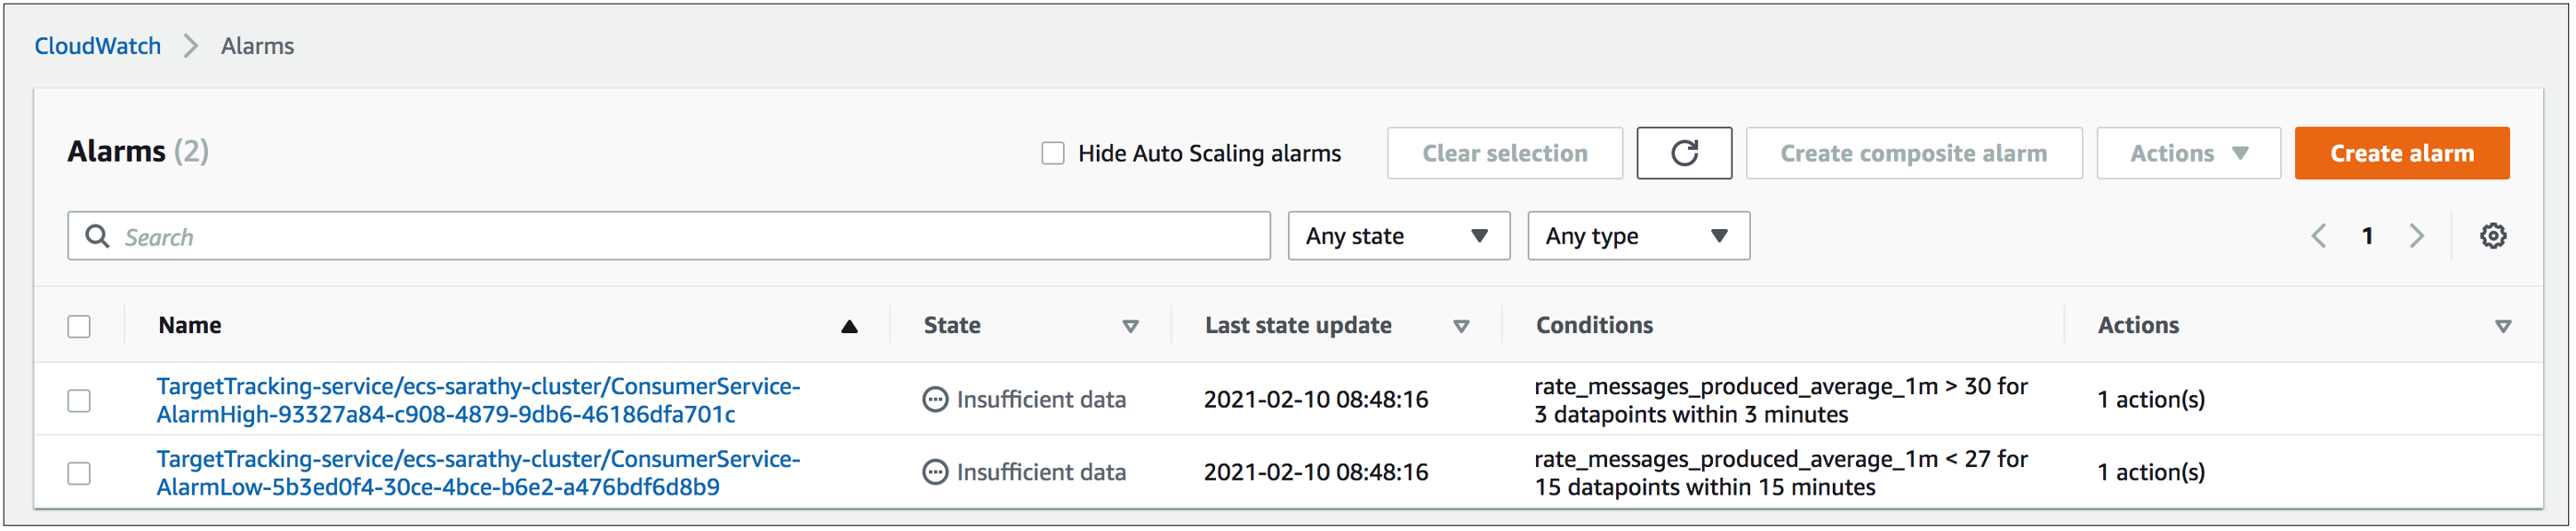The image size is (2576, 531).
Task: Sort by Actions column arrow
Action: point(2503,327)
